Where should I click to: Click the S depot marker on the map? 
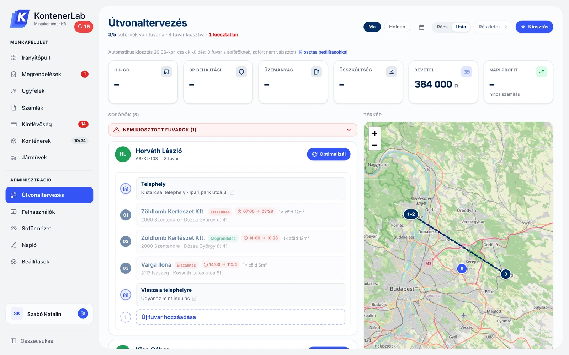click(x=462, y=269)
